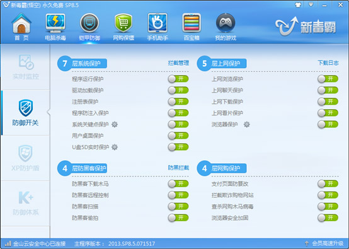Screen dimensions: 349x249
Task: Toggle 支付页面防篡改 switch
Action: pyautogui.click(x=328, y=183)
